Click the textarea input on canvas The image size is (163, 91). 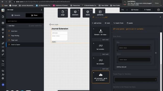[x=59, y=38]
